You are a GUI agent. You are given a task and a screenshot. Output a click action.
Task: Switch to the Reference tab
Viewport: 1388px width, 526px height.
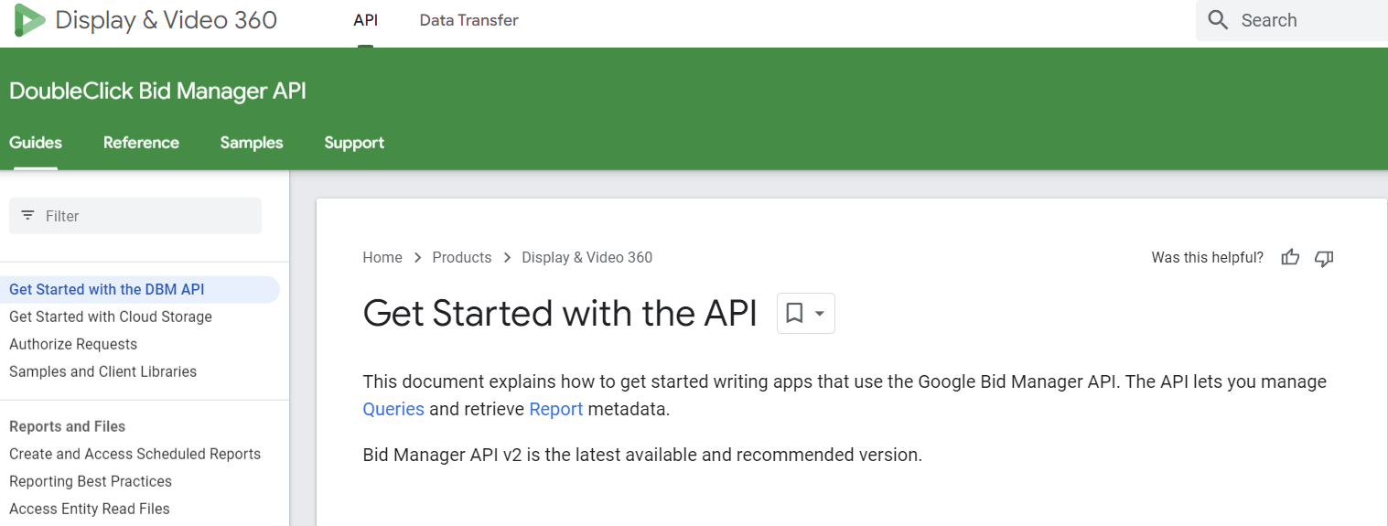pos(141,143)
